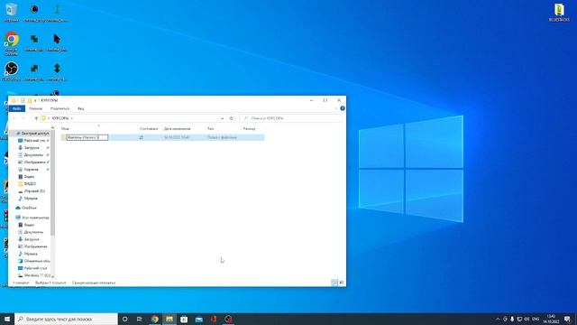This screenshot has width=577, height=325.
Task: Show hidden system tray icons chevron
Action: click(x=498, y=319)
